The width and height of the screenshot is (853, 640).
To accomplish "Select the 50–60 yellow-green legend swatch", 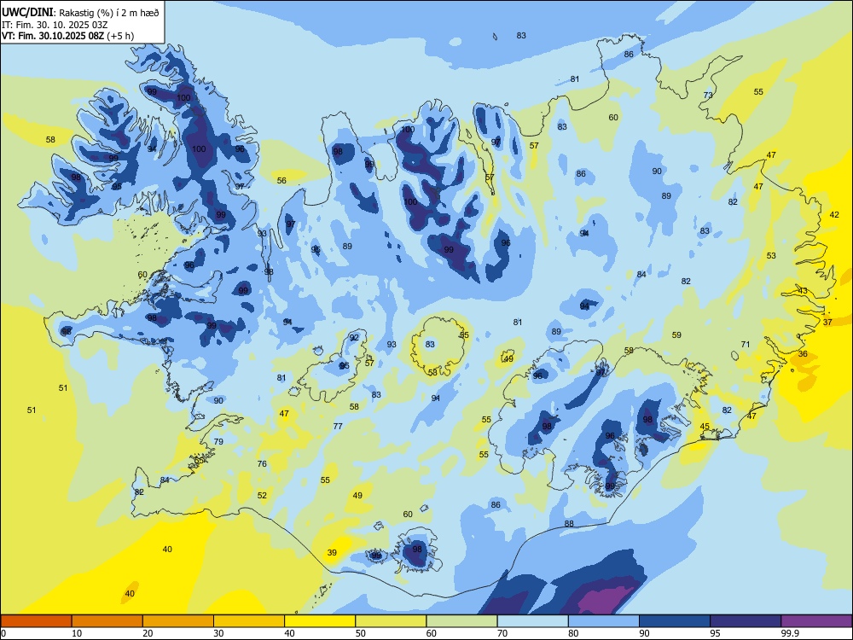I will 391,621.
